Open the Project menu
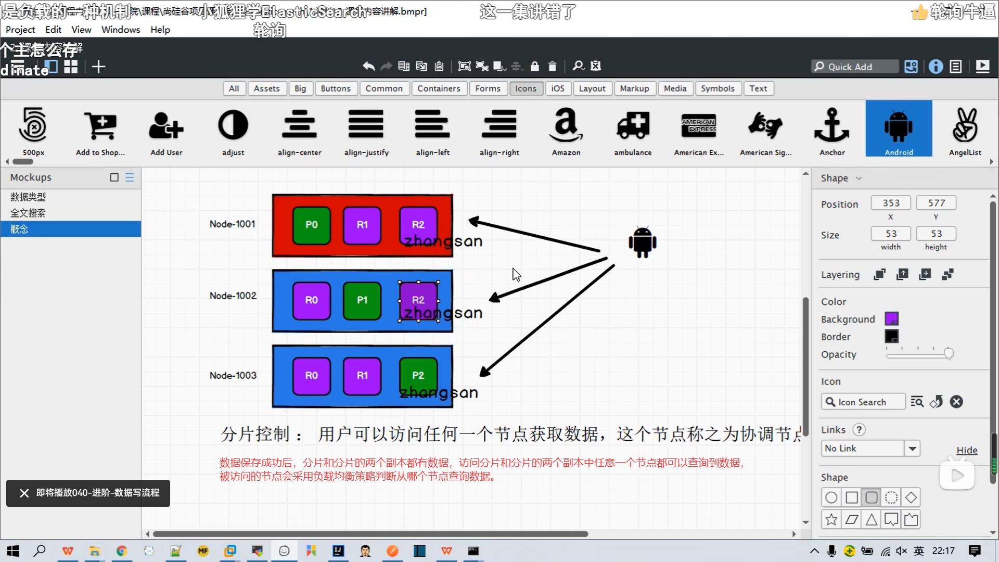This screenshot has width=999, height=562. click(x=20, y=30)
